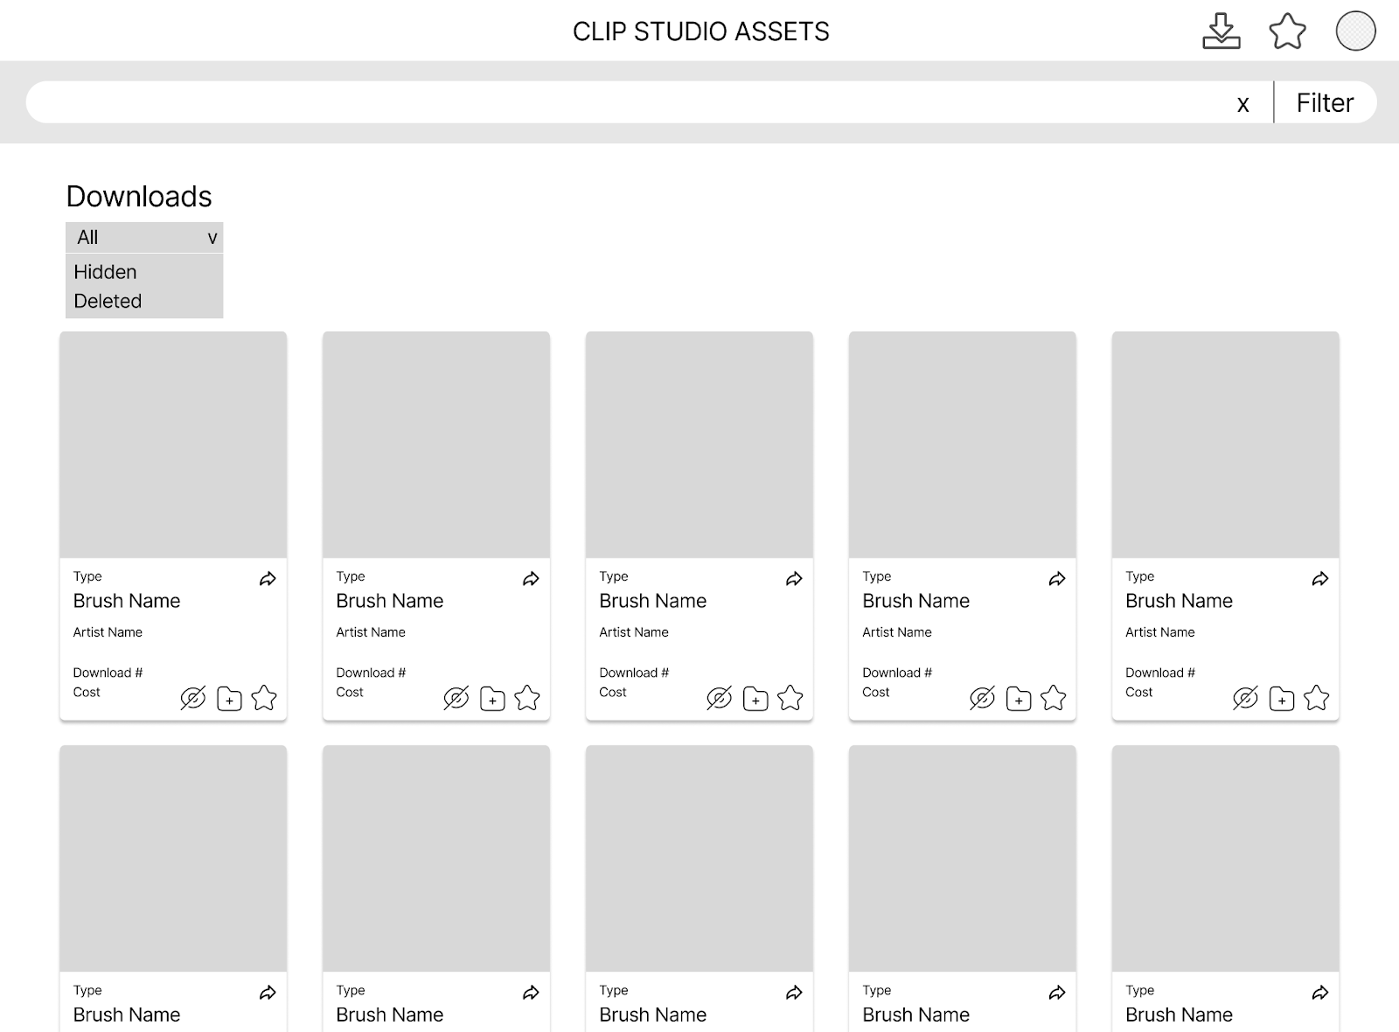Open the downloads tray icon in header

[1221, 31]
